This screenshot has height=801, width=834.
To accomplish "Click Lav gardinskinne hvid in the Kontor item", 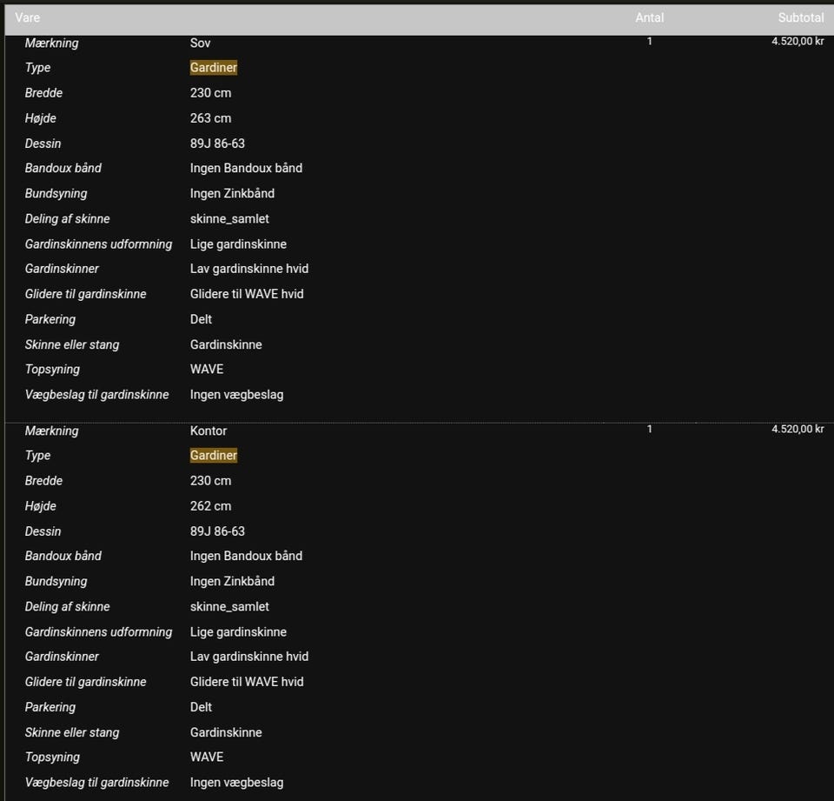I will pos(249,657).
